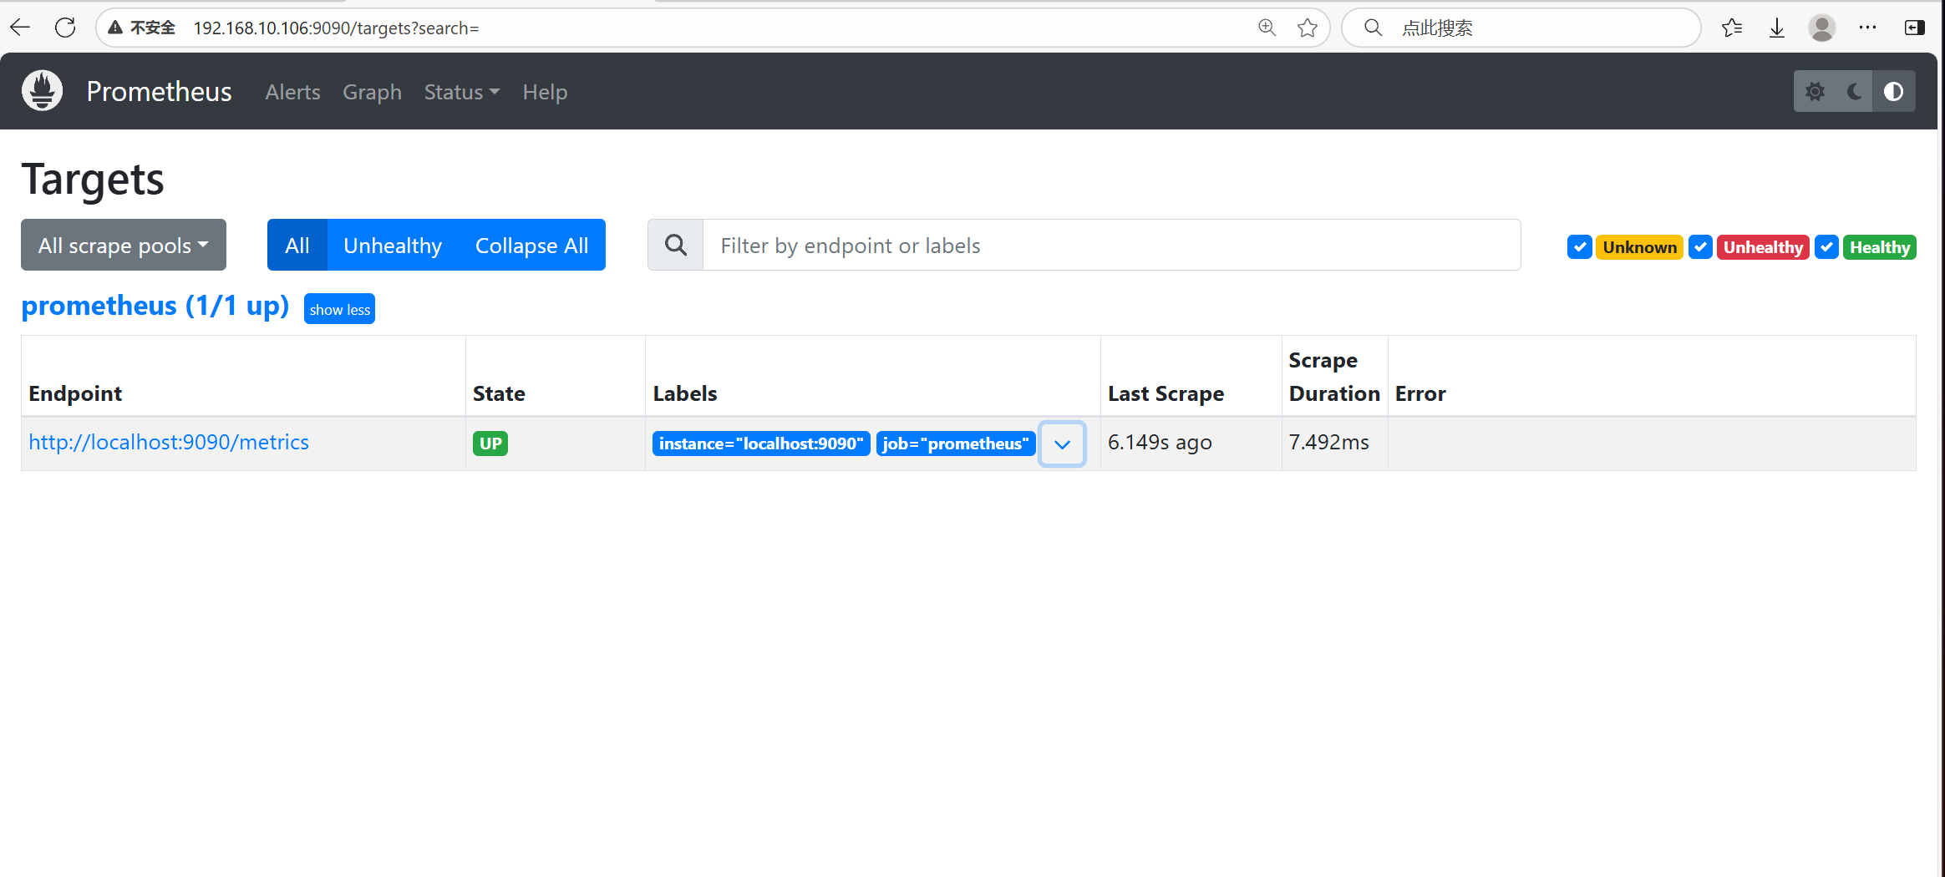Open the favorites list icon

pyautogui.click(x=1732, y=28)
